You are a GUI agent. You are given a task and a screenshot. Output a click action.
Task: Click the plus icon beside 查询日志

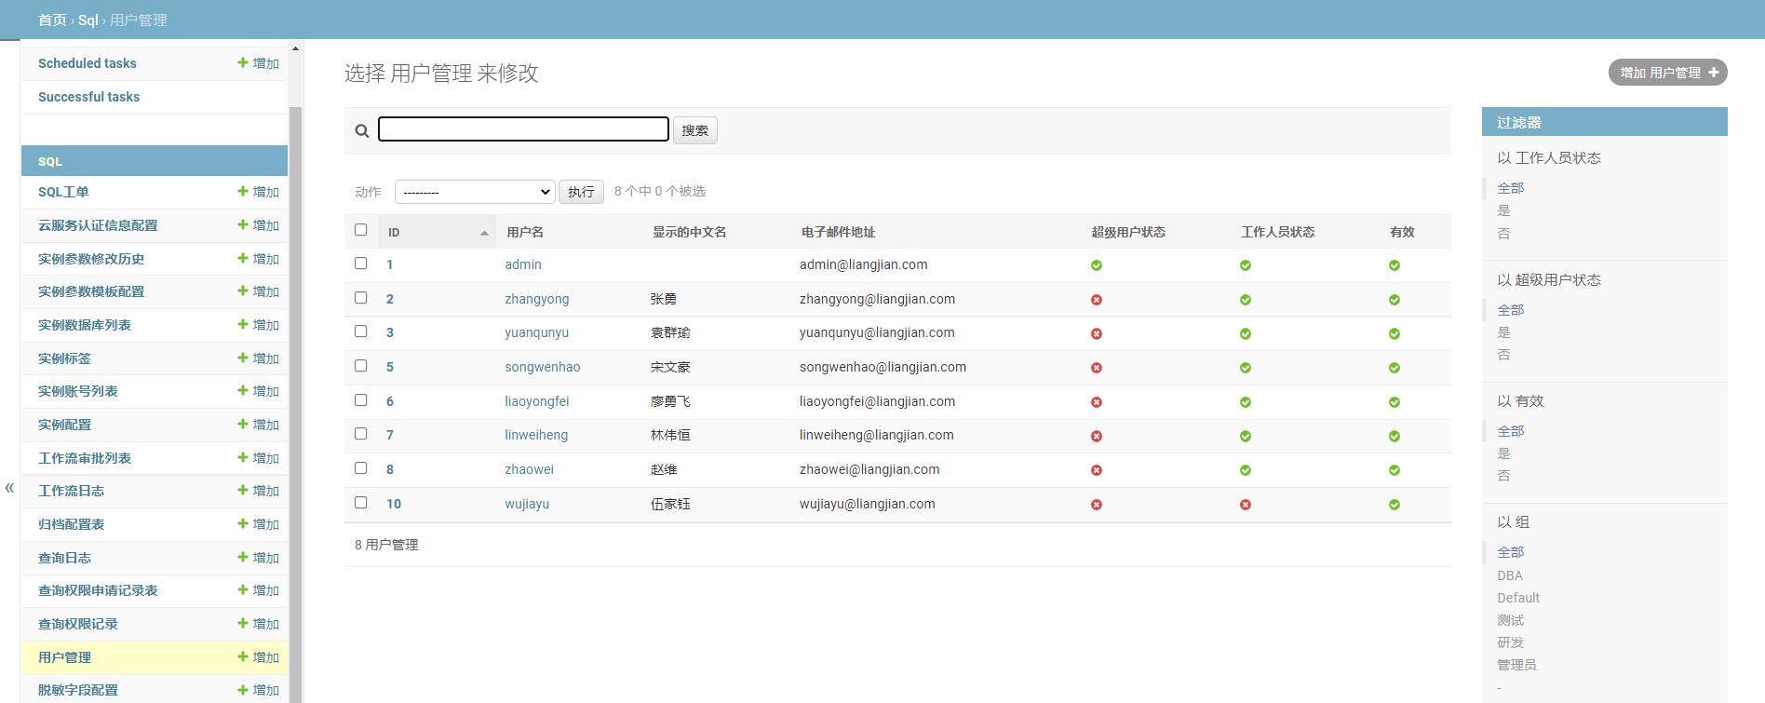point(243,557)
